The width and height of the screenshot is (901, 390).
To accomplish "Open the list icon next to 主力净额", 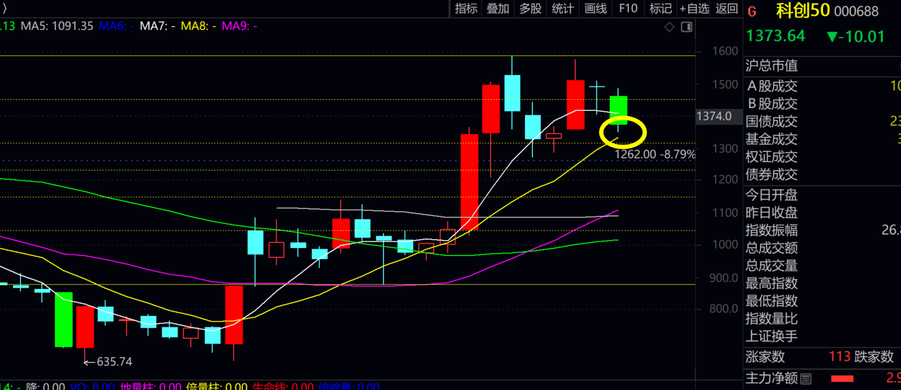I will [x=805, y=378].
